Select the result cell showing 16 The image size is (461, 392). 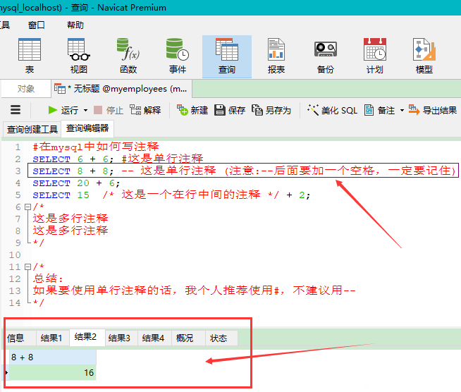53,372
